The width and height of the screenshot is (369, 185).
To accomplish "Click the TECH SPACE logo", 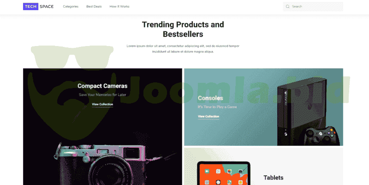I will [x=38, y=6].
